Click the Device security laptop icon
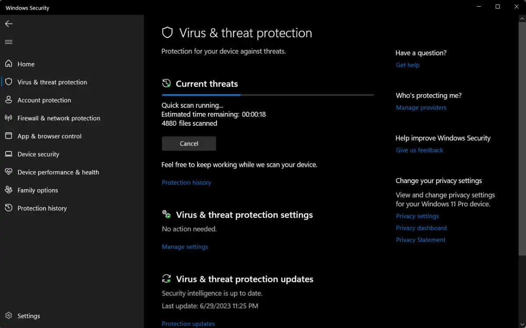This screenshot has width=526, height=328. tap(9, 154)
